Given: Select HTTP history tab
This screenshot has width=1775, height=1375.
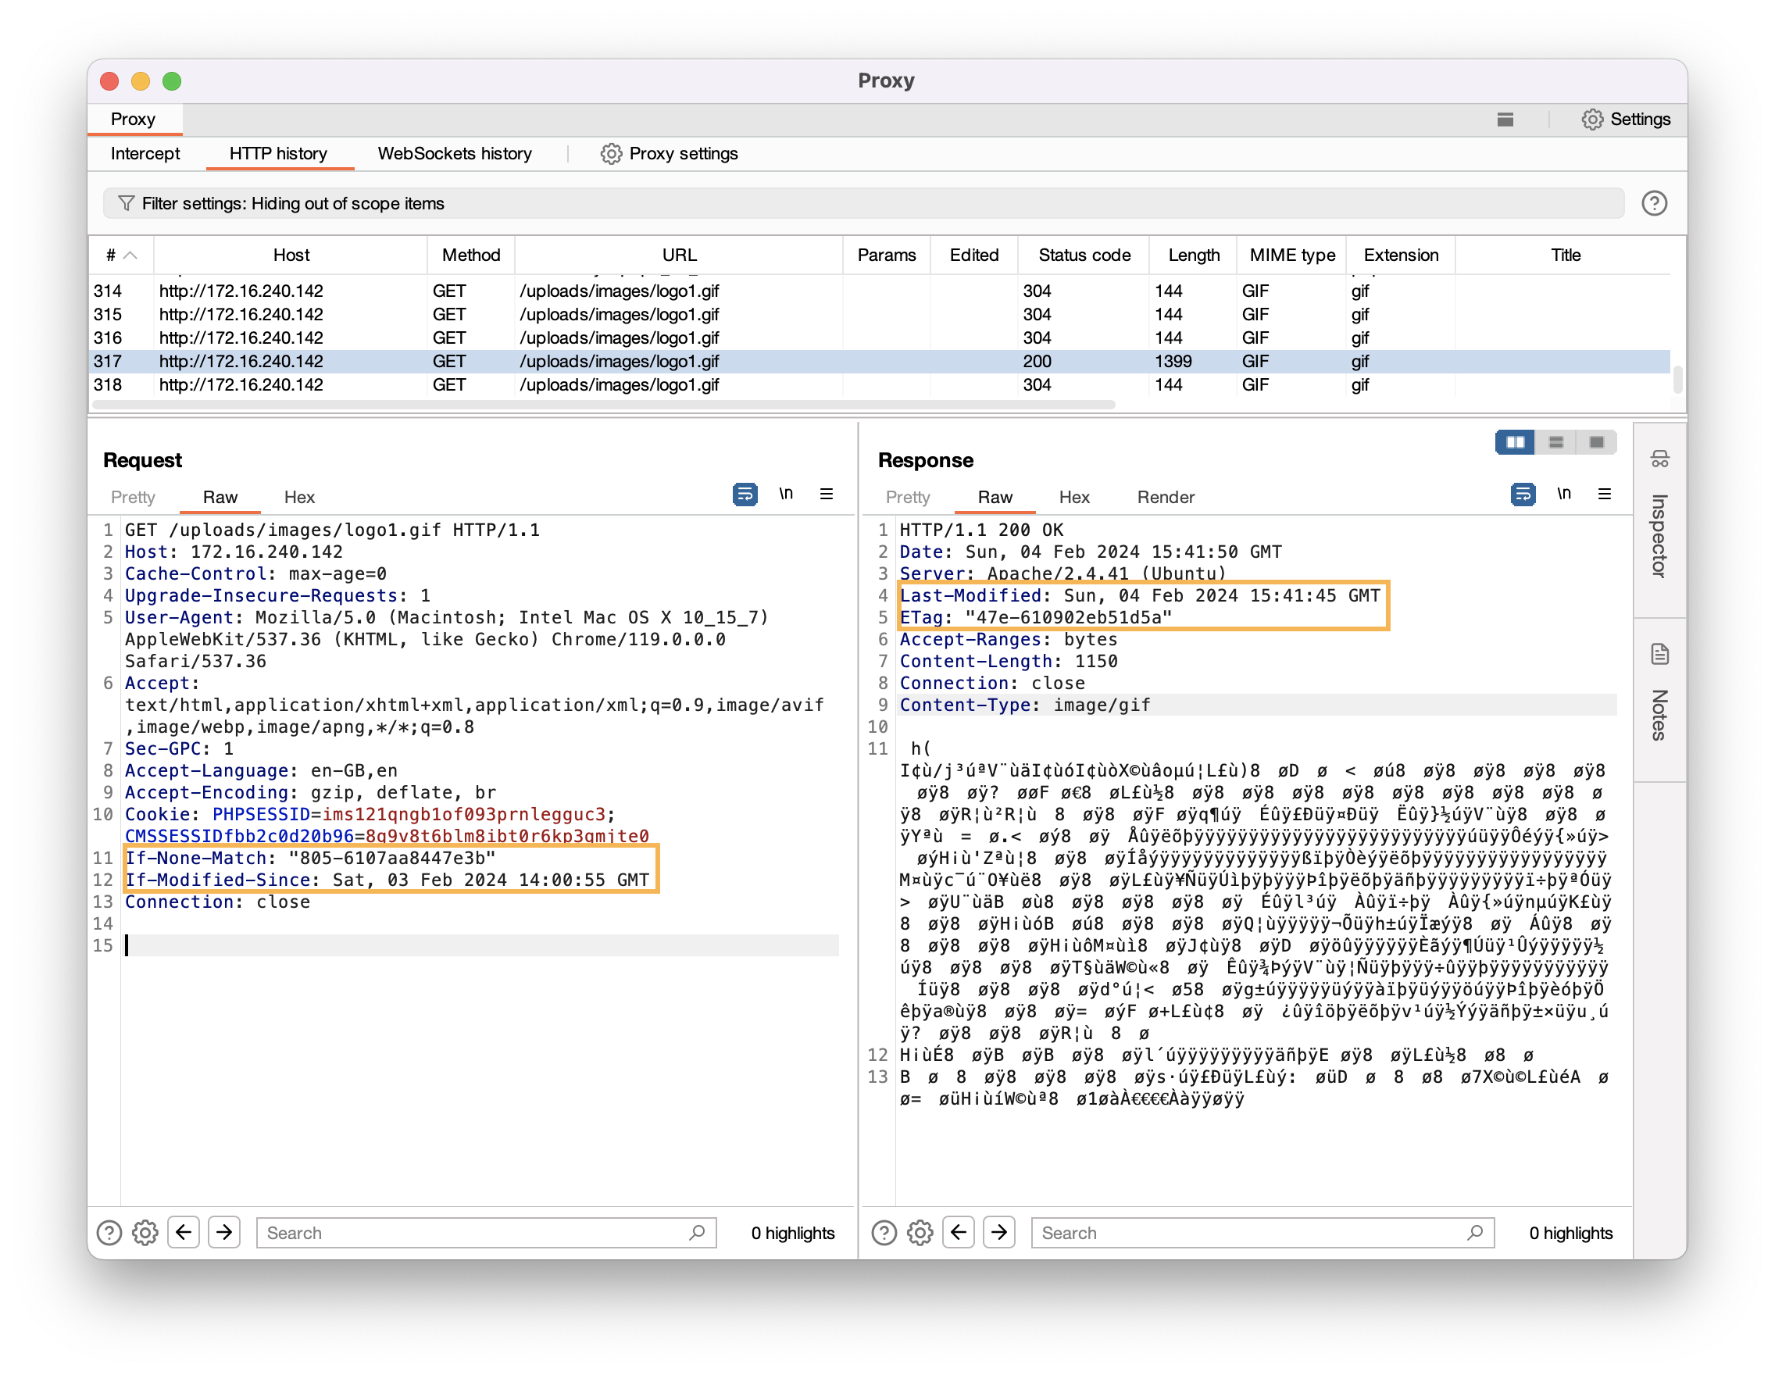Looking at the screenshot, I should [x=278, y=154].
